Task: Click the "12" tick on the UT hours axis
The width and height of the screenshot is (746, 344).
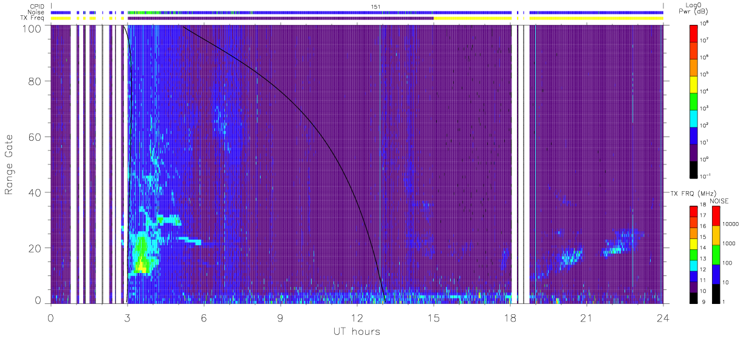Action: click(357, 317)
